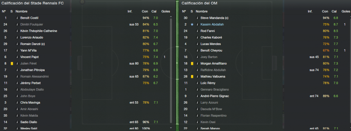
Task: Click Mathieu Valbuena's yellow card icon
Action: 192,76
